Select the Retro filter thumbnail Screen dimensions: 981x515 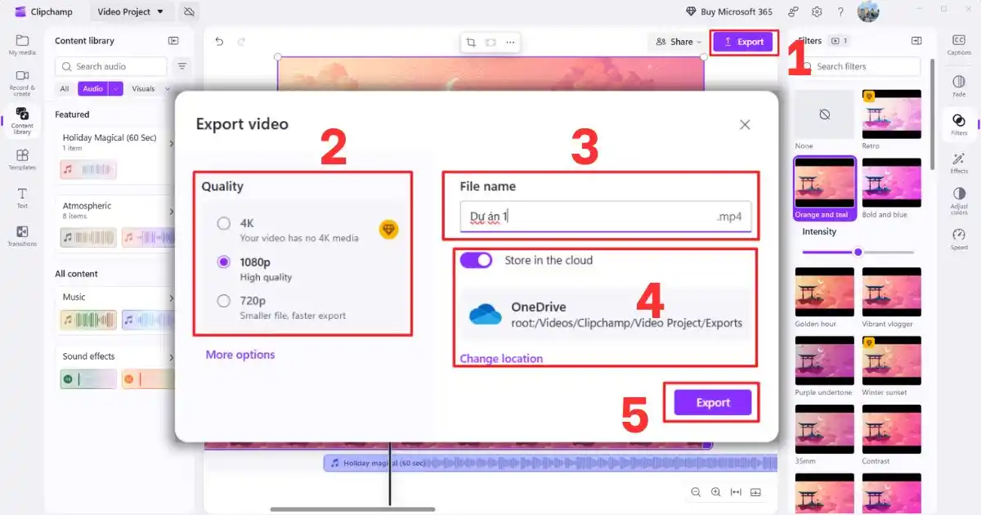pos(892,114)
